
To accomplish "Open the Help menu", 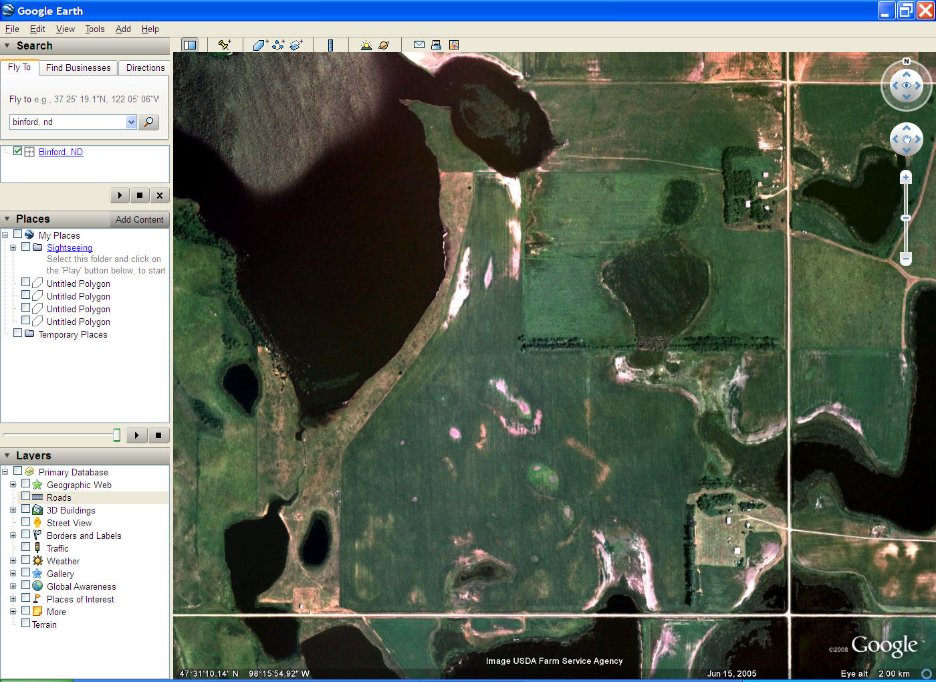I will (150, 29).
